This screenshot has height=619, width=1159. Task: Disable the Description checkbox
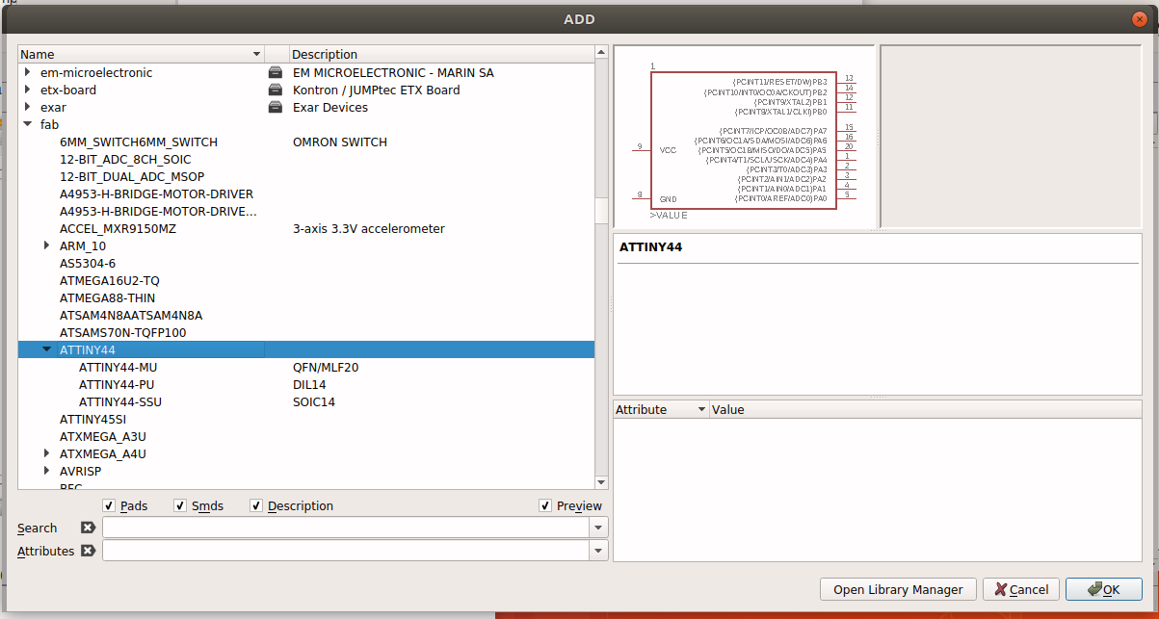pos(256,505)
